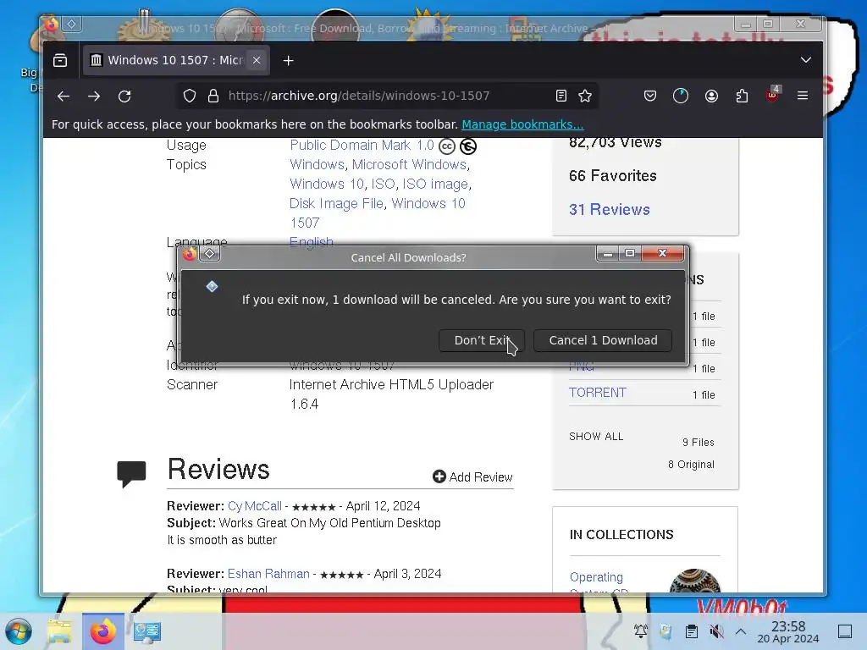Toggle reader view icon

click(561, 96)
